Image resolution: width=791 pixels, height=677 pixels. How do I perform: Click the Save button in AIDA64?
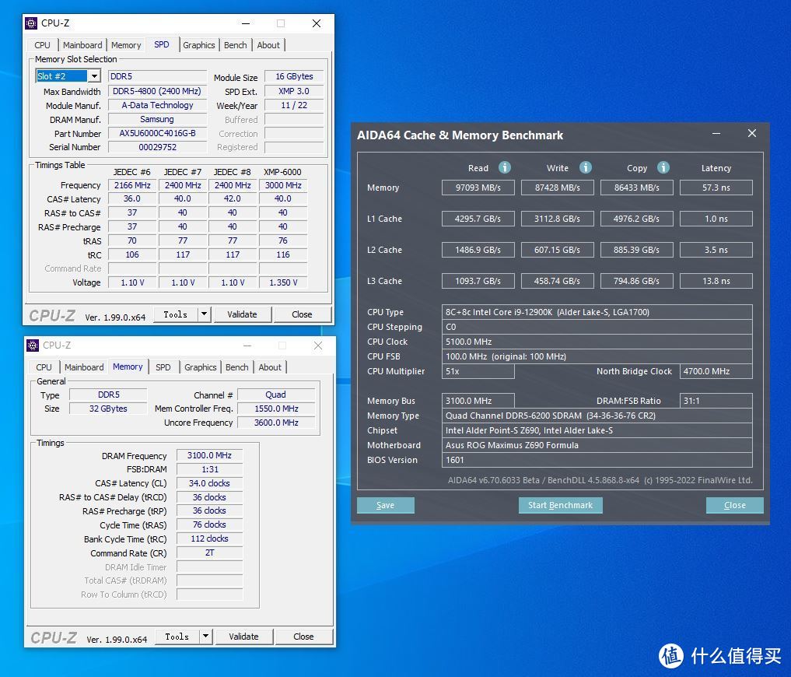click(385, 505)
